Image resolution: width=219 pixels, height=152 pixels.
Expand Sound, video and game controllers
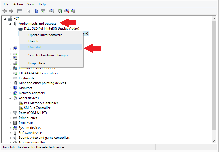[x=10, y=138]
